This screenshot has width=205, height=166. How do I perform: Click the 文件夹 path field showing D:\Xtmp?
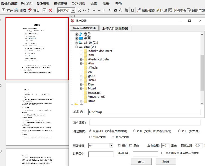pyautogui.click(x=144, y=112)
